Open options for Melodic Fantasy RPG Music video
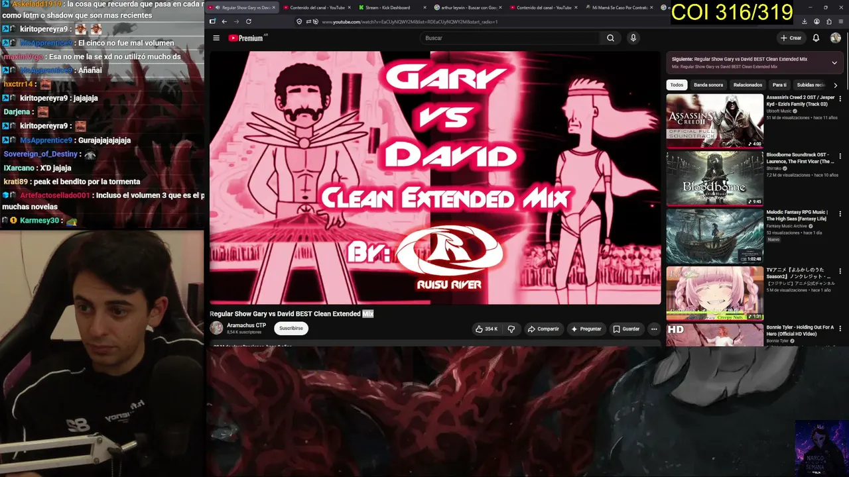This screenshot has height=477, width=849. [840, 214]
